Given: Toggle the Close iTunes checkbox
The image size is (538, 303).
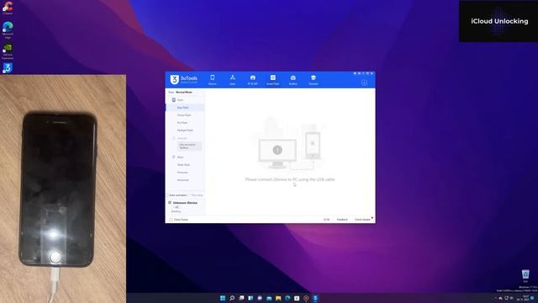Looking at the screenshot, I should point(171,220).
